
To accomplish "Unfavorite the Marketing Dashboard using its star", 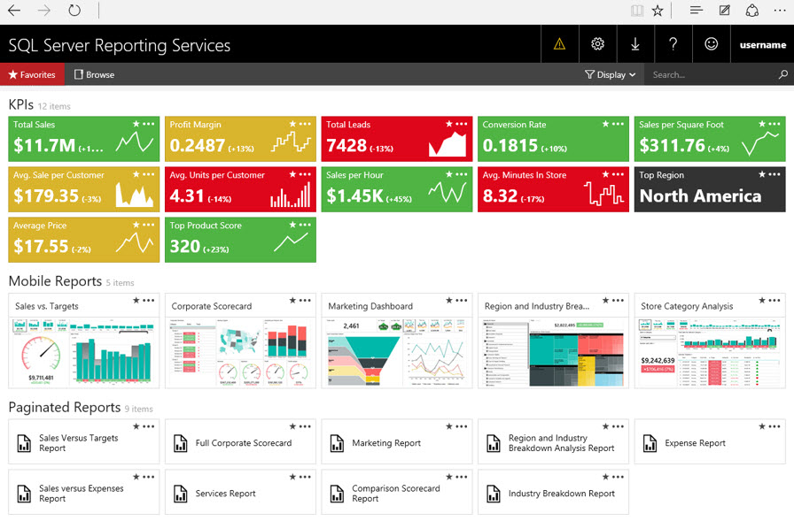I will click(449, 300).
